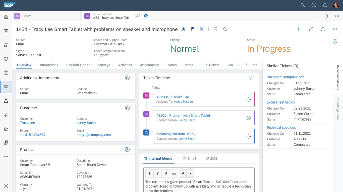This screenshot has width=343, height=192.
Task: Open the Ticket Timeline filter
Action: click(250, 78)
